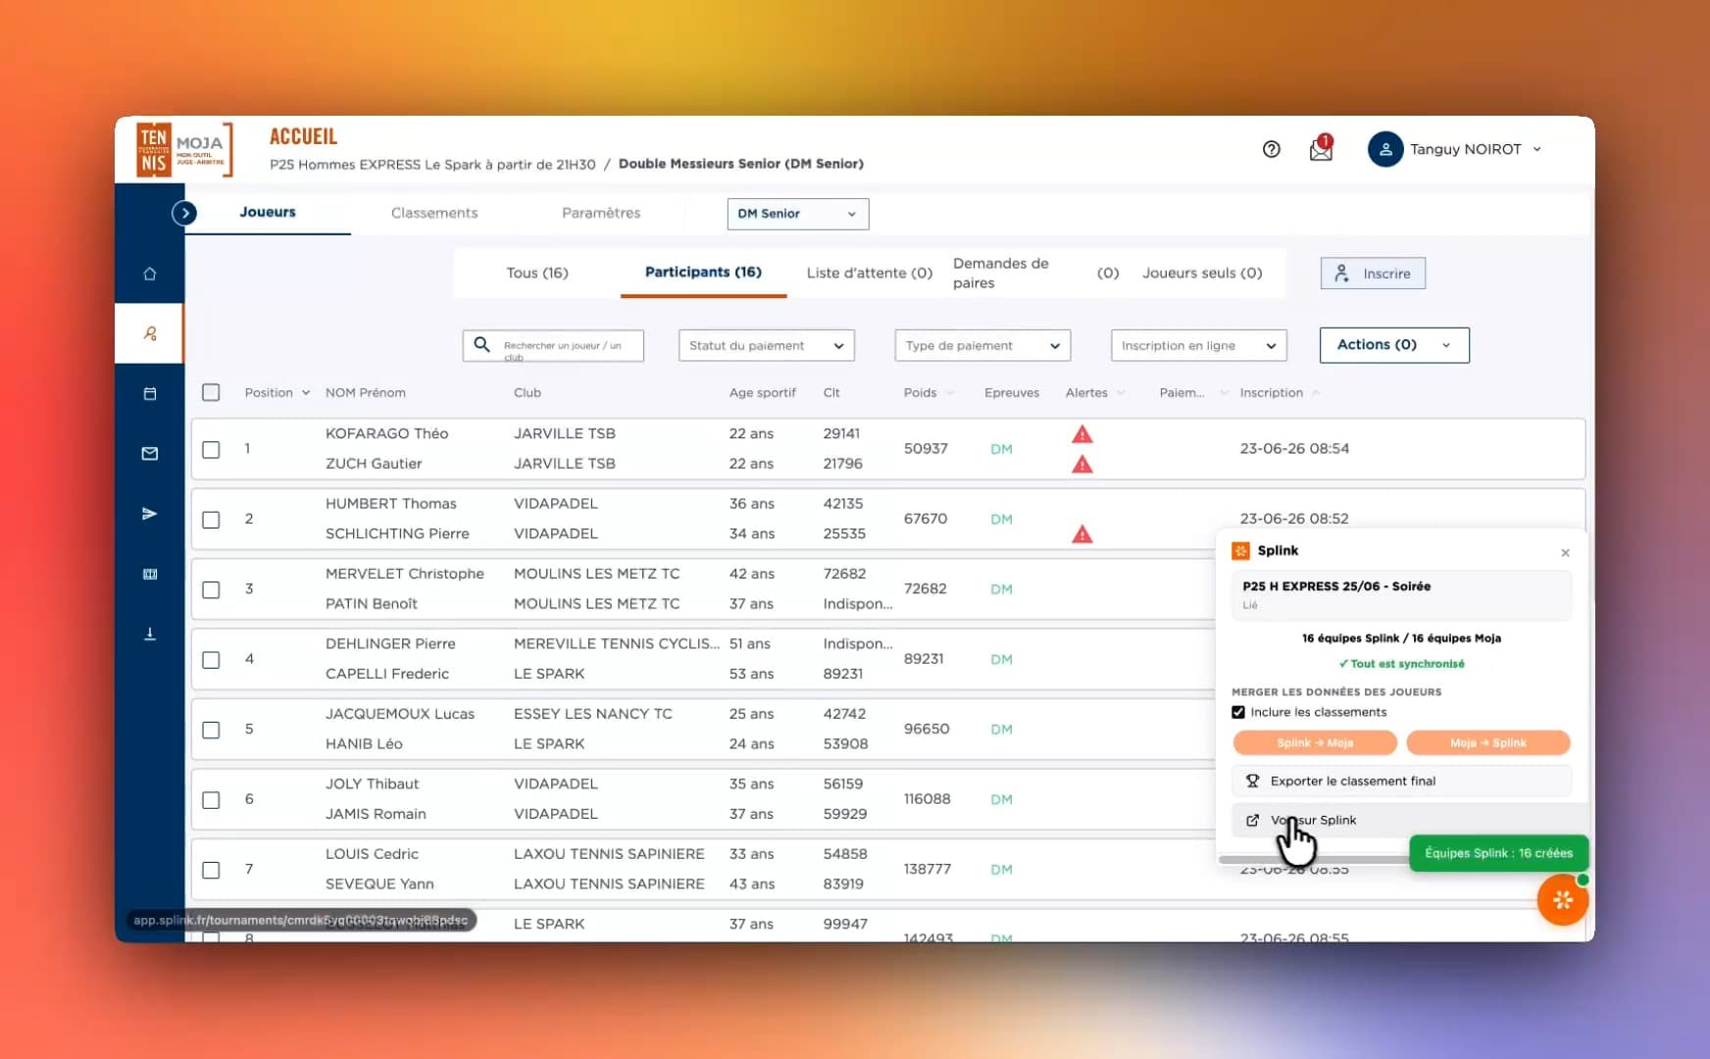This screenshot has width=1710, height=1059.
Task: Click the DM label in KOFARAGO row
Action: pyautogui.click(x=1001, y=449)
